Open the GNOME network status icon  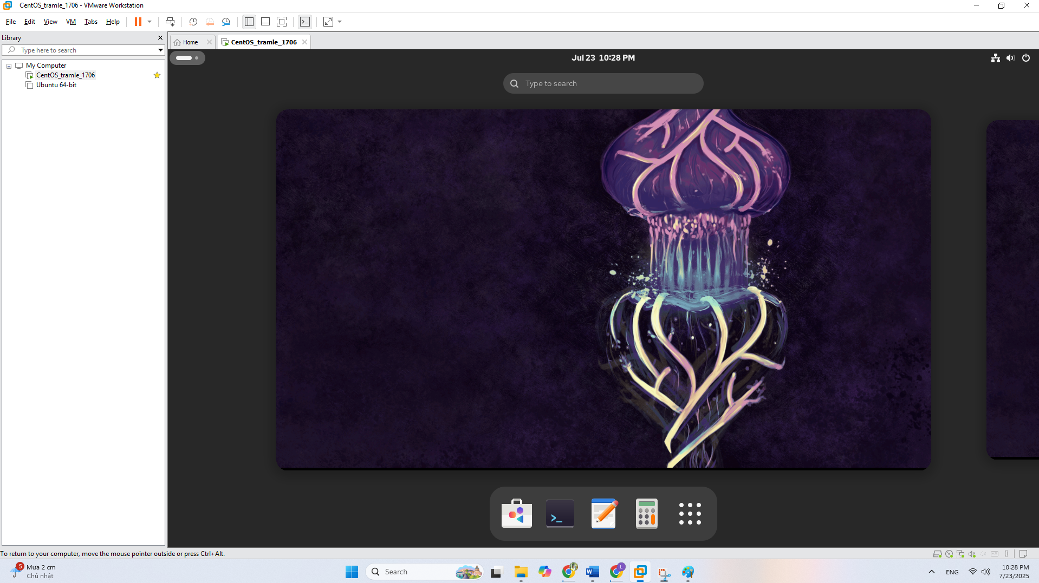pos(996,58)
